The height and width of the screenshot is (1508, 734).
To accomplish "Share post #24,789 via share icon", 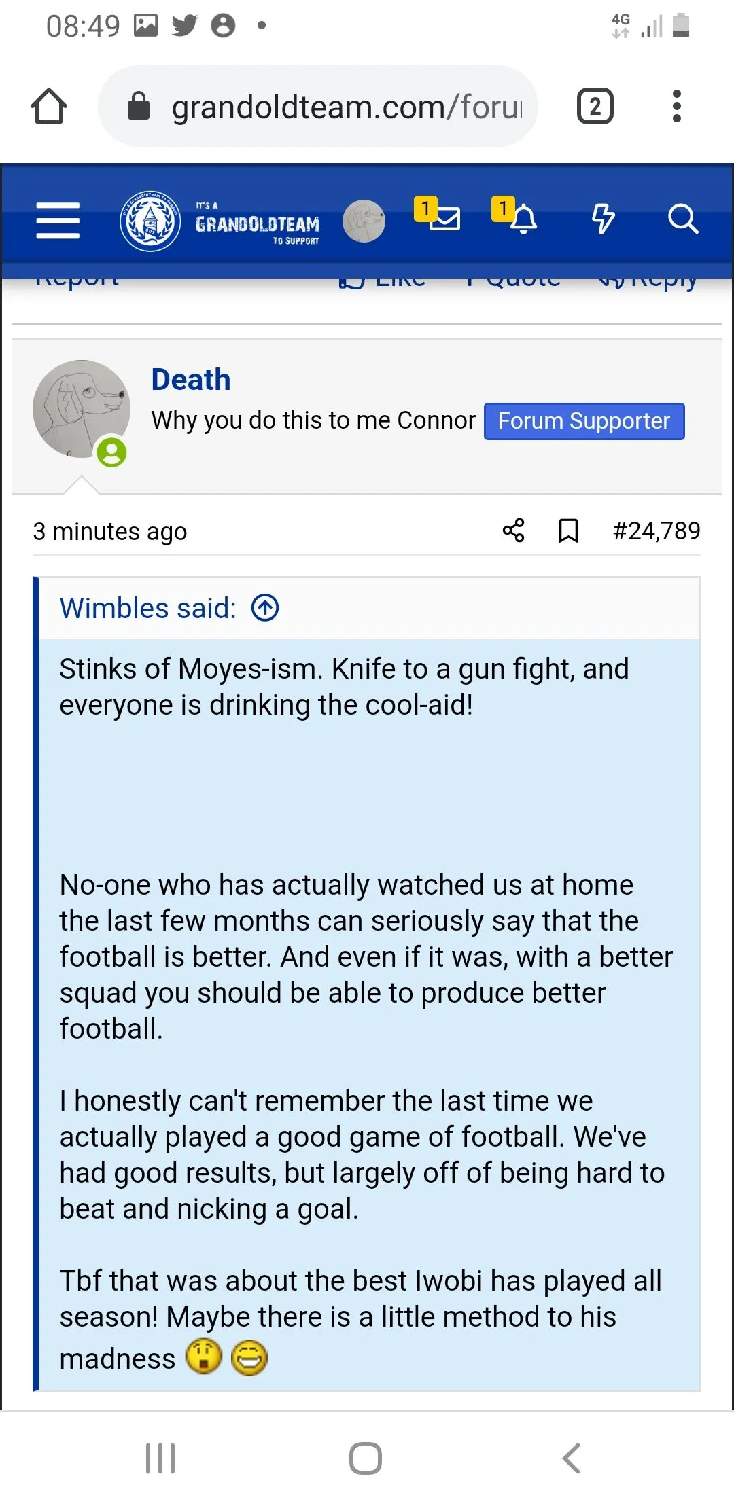I will click(514, 531).
